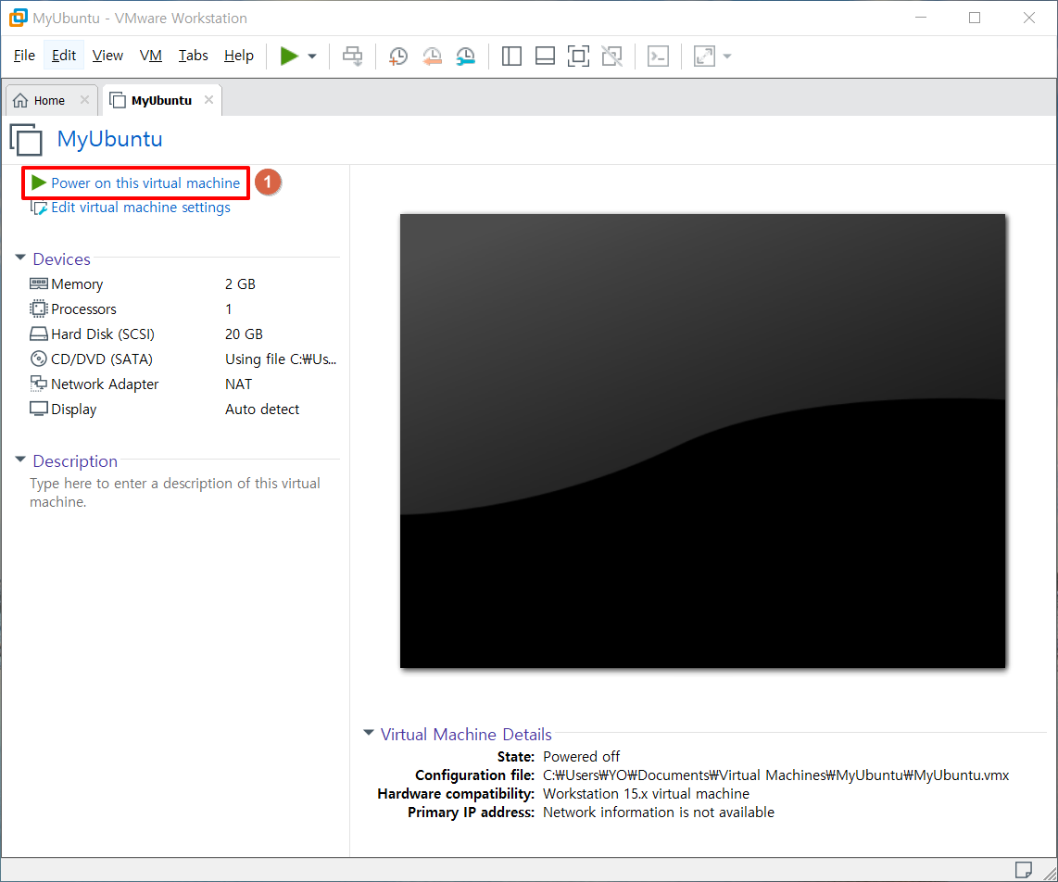Open the View menu

click(108, 56)
